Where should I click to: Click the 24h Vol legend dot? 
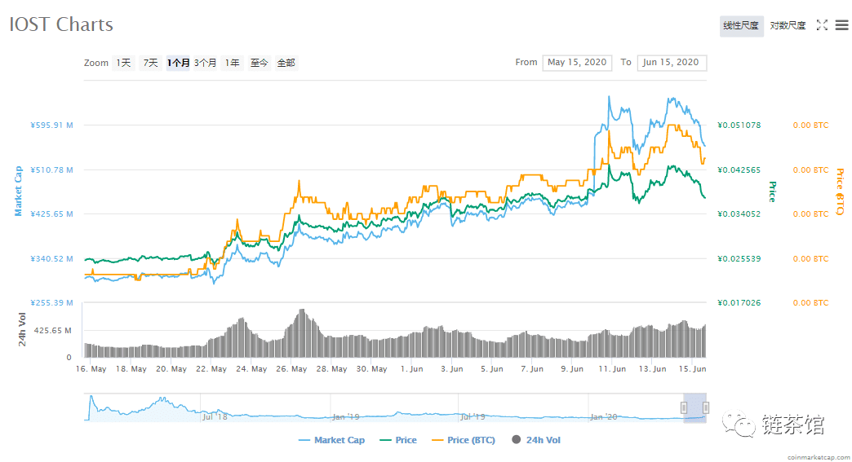click(x=517, y=440)
